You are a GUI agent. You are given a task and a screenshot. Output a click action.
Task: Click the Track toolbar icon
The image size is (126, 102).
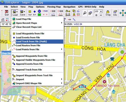click(x=45, y=11)
